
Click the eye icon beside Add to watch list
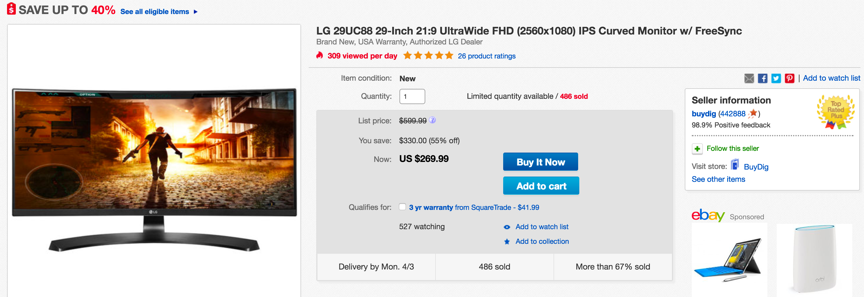pyautogui.click(x=507, y=227)
